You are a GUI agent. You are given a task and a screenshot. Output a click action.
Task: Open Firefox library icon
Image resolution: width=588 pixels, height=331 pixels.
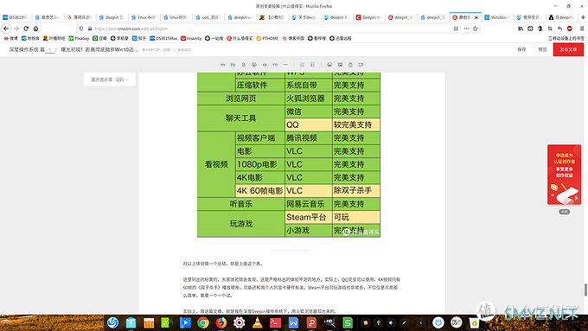click(x=521, y=29)
